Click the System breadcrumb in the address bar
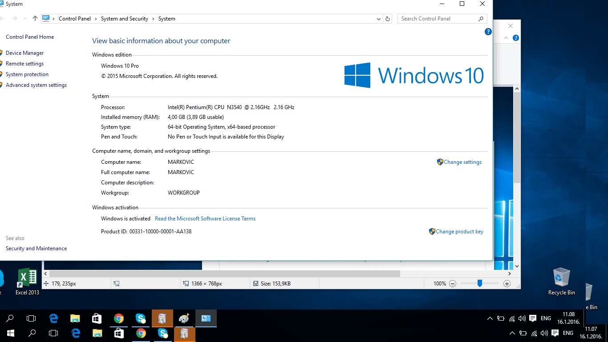The width and height of the screenshot is (608, 342). tap(167, 19)
